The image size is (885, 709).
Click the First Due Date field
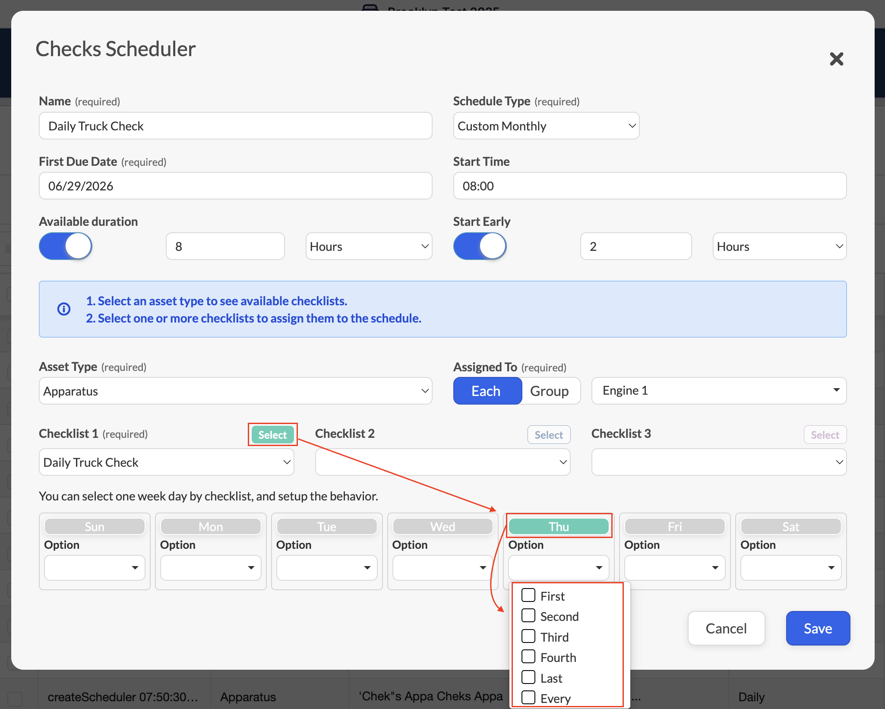click(x=235, y=186)
